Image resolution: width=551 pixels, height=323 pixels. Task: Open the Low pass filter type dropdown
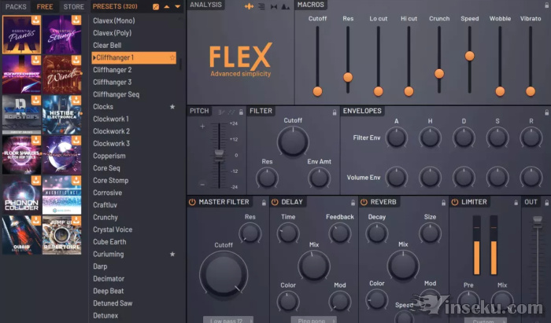pyautogui.click(x=227, y=320)
